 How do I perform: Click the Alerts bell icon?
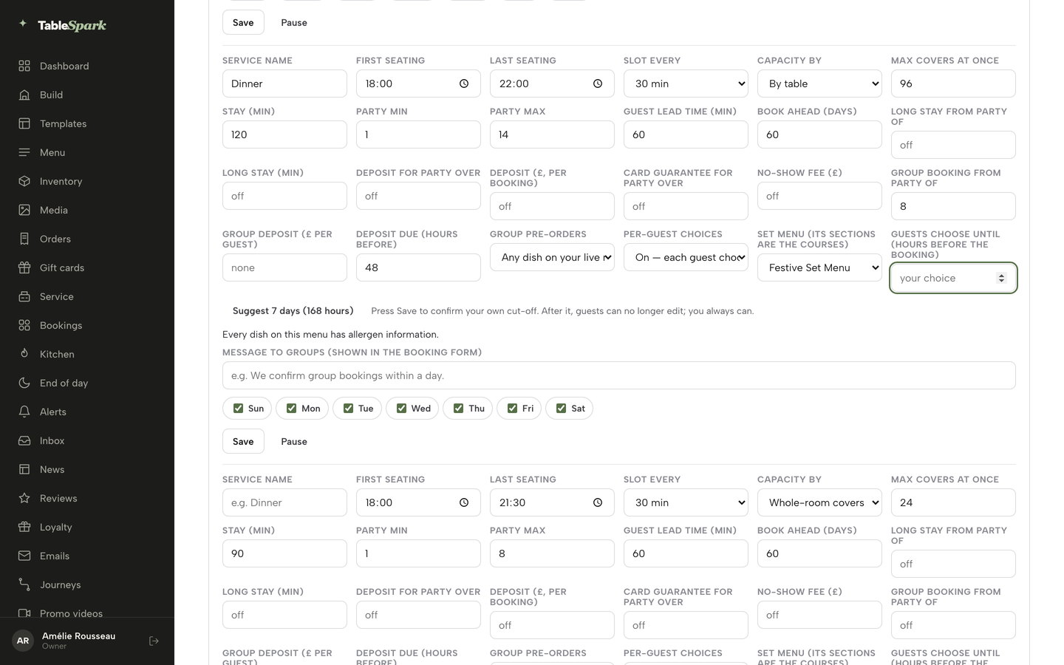[x=24, y=412]
